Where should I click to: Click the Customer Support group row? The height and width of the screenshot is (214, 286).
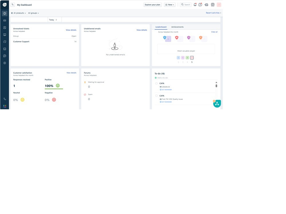(45, 42)
